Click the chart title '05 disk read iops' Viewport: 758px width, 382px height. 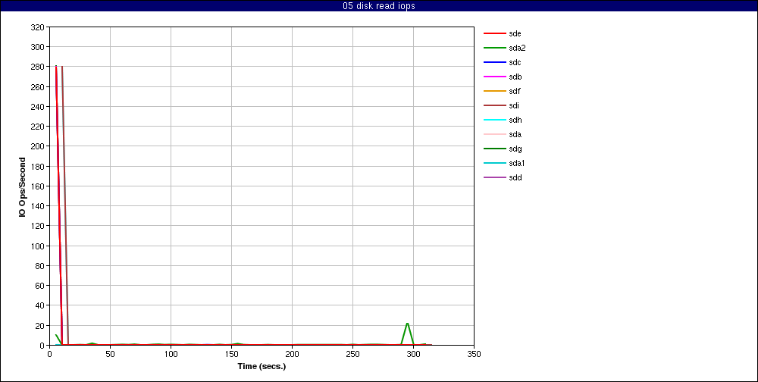pyautogui.click(x=378, y=6)
